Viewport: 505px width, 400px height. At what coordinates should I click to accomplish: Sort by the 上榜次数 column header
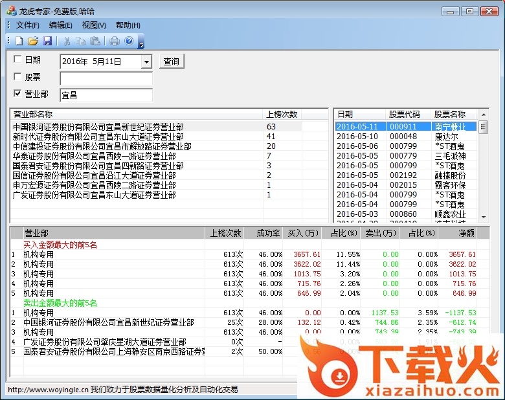(x=282, y=115)
